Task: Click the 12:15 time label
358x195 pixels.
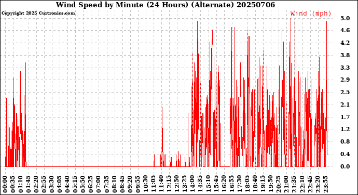Action: 169,185
